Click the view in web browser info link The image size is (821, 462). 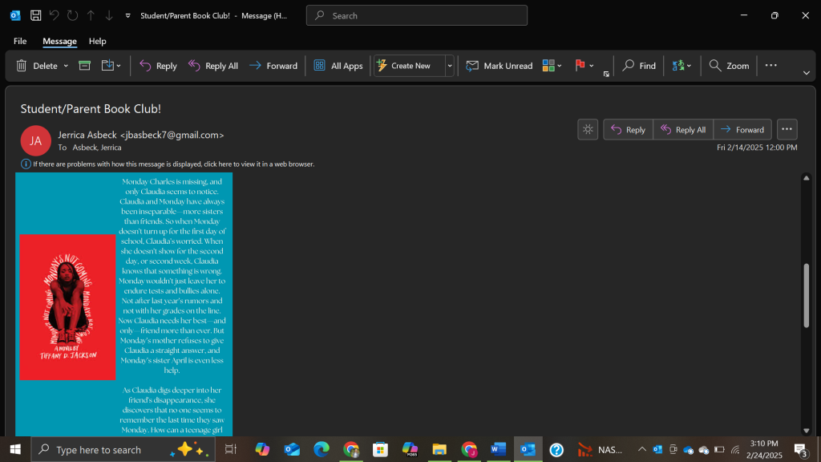tap(173, 164)
